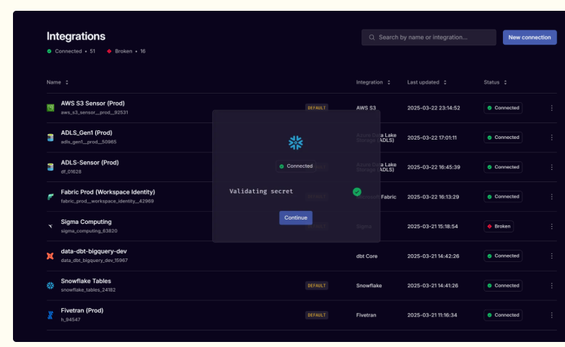Click the green Connected count indicator in header
The height and width of the screenshot is (347, 565).
pyautogui.click(x=71, y=51)
